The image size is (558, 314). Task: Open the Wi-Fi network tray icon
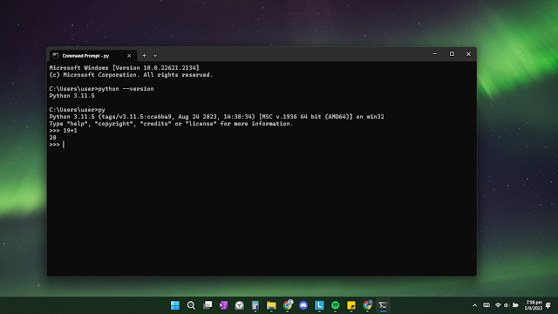[498, 305]
